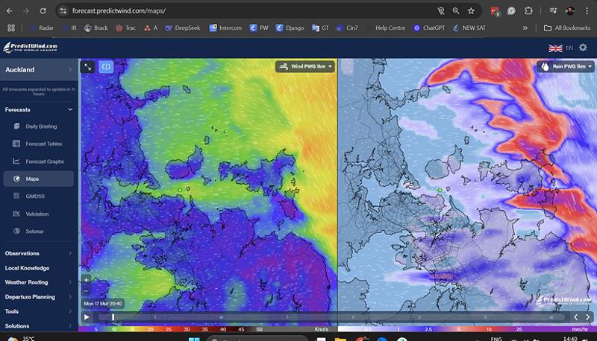597x341 pixels.
Task: Open the GMDSS forecast page
Action: (37, 196)
